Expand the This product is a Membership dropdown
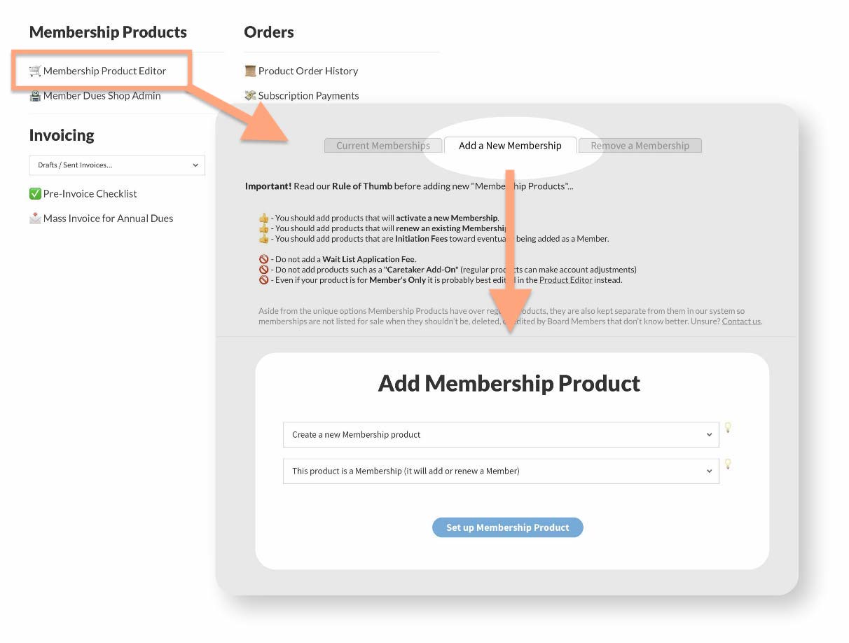849x643 pixels. pos(501,471)
